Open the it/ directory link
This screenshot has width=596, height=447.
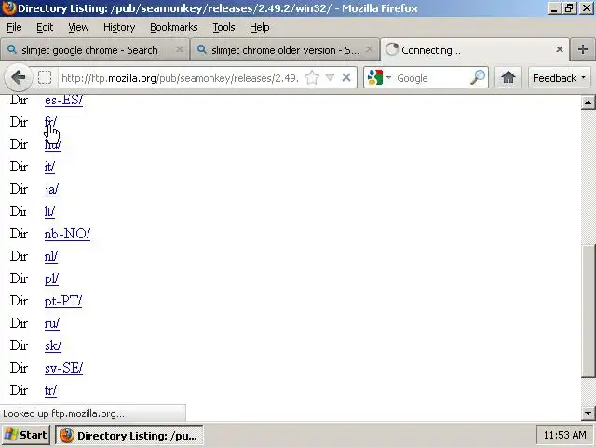(49, 168)
